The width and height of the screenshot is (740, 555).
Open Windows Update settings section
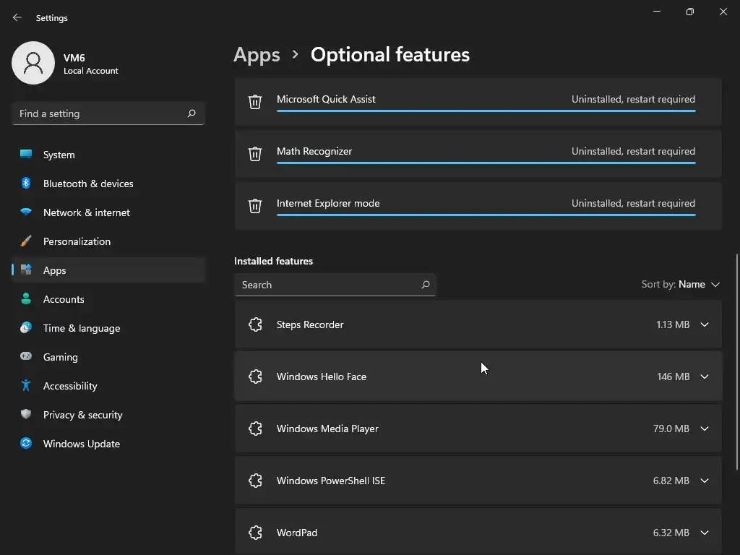tap(81, 444)
